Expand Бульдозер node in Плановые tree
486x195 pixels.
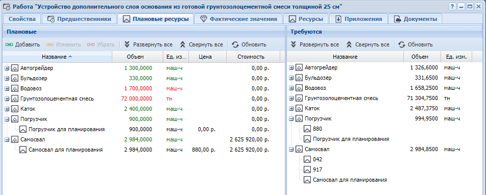click(x=7, y=78)
